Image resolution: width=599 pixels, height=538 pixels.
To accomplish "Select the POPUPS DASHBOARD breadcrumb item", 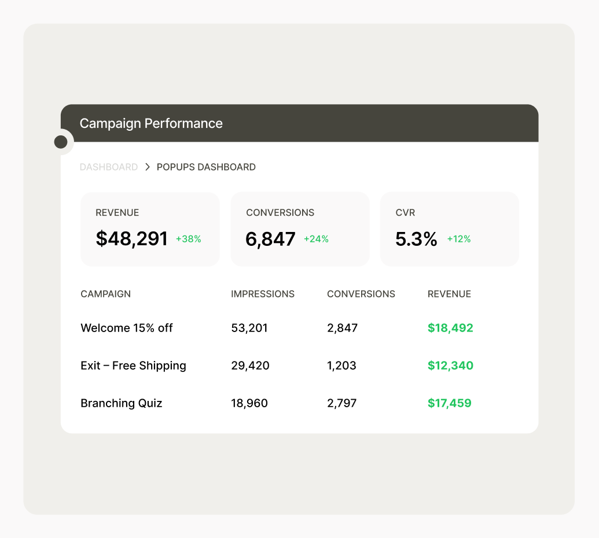I will pos(206,167).
